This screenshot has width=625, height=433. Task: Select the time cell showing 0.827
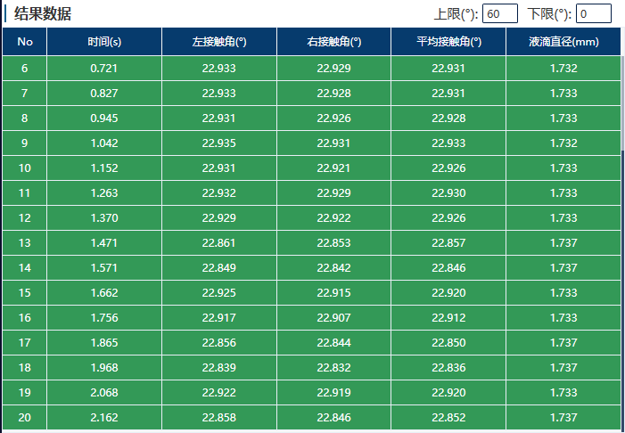click(104, 94)
